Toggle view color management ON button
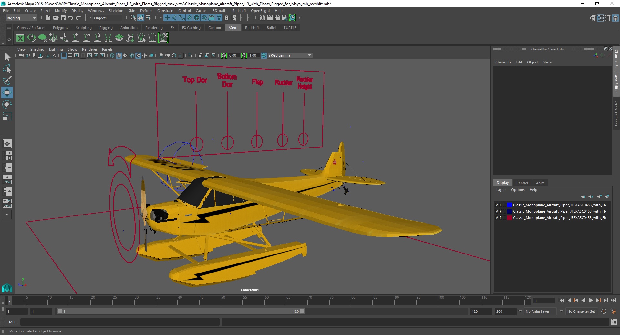620x335 pixels. (264, 55)
